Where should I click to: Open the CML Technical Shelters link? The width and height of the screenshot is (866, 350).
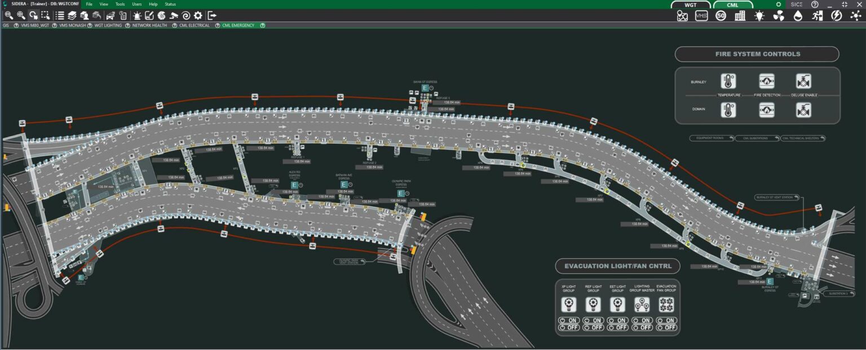coord(803,138)
